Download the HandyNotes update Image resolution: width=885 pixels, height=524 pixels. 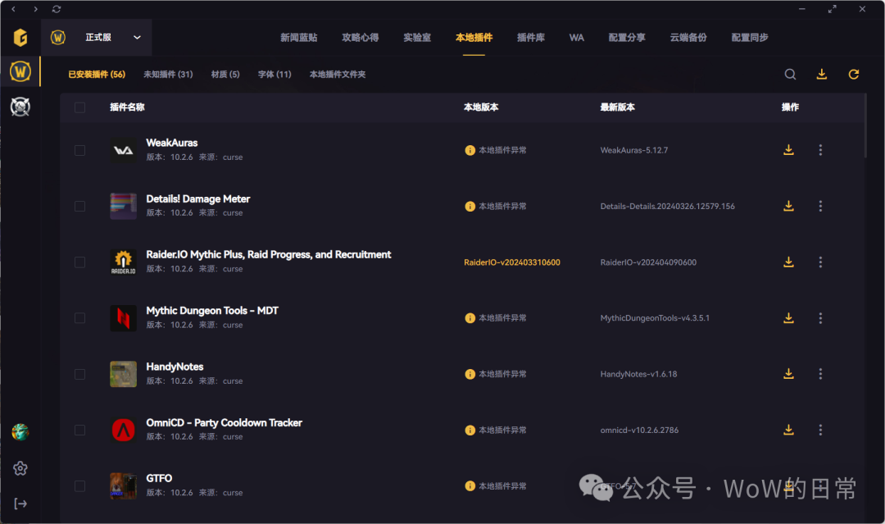click(788, 374)
